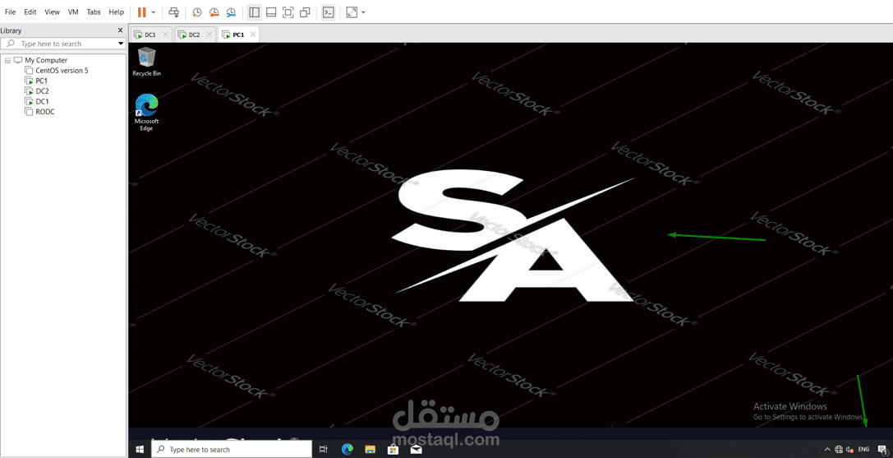Click the library search field
Viewport: 893px width, 458px height.
tap(63, 44)
